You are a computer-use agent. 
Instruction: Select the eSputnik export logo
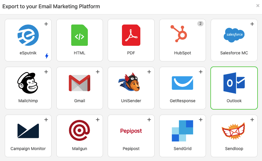tap(28, 35)
